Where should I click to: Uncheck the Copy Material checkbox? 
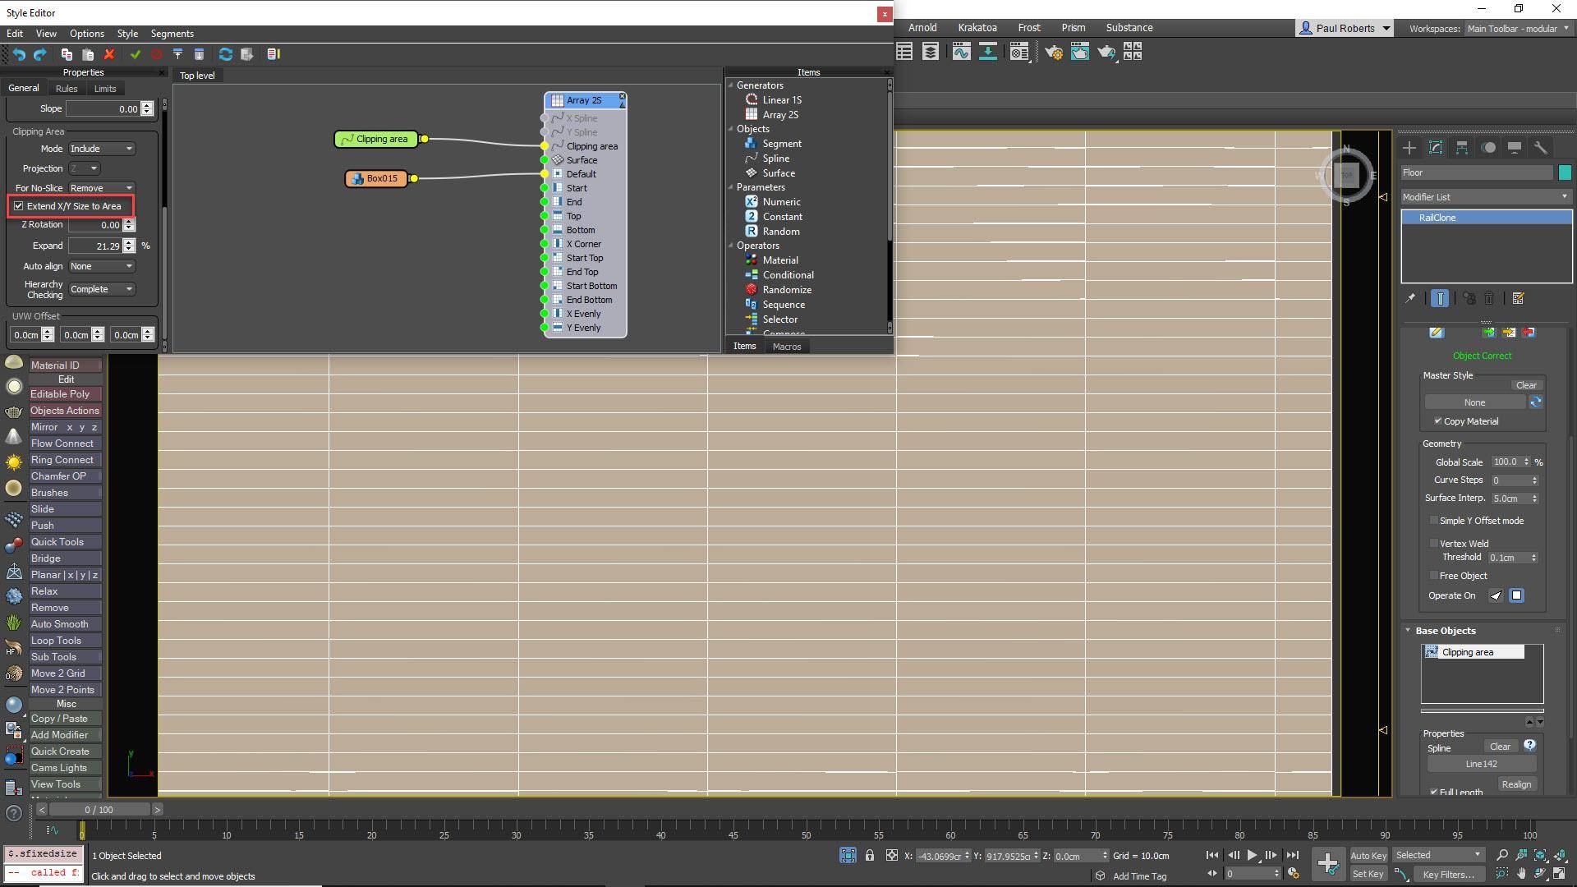pyautogui.click(x=1437, y=421)
